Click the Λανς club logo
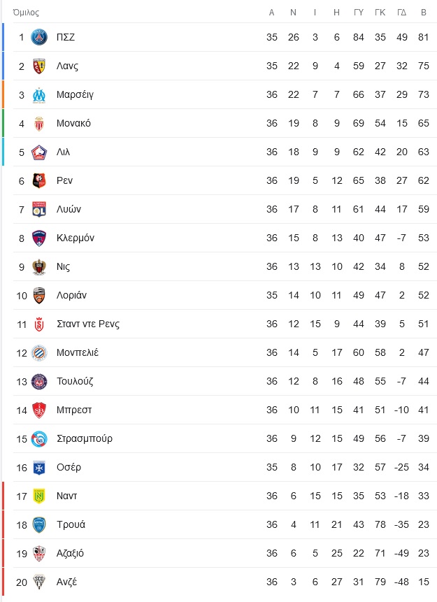 coord(38,66)
